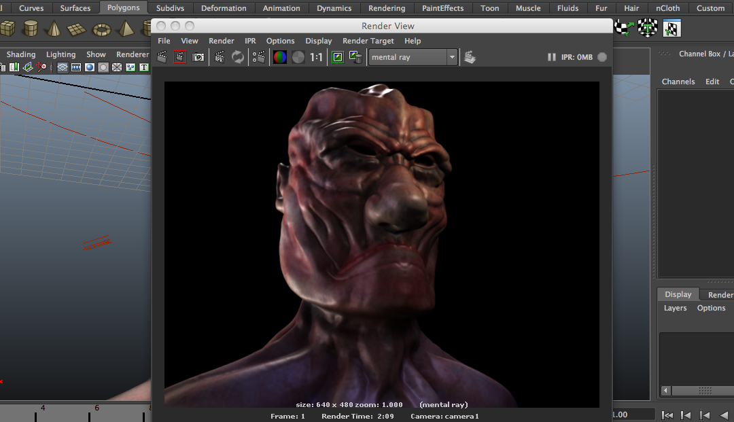The width and height of the screenshot is (734, 422).
Task: Open the viewport Show menu
Action: click(96, 54)
